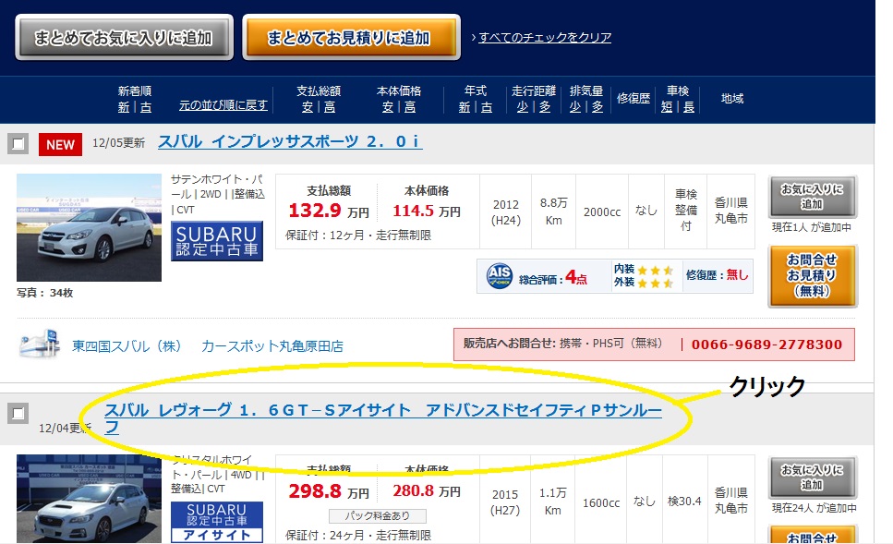
Task: Click the 保証付：24ヶ月・走行無制限 warranty text
Action: point(358,536)
